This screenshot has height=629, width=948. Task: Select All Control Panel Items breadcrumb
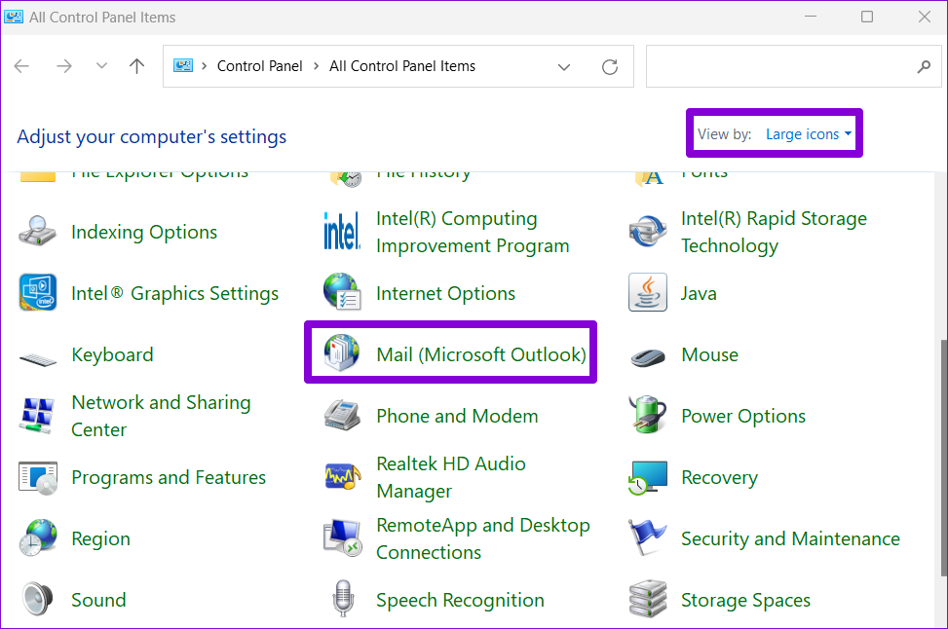tap(402, 66)
